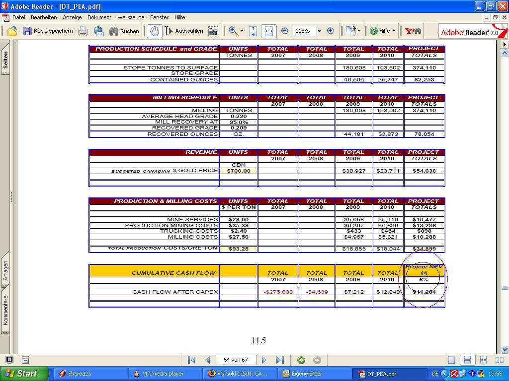The height and width of the screenshot is (381, 509).
Task: Send PDF by e-mail icon
Action: click(99, 31)
